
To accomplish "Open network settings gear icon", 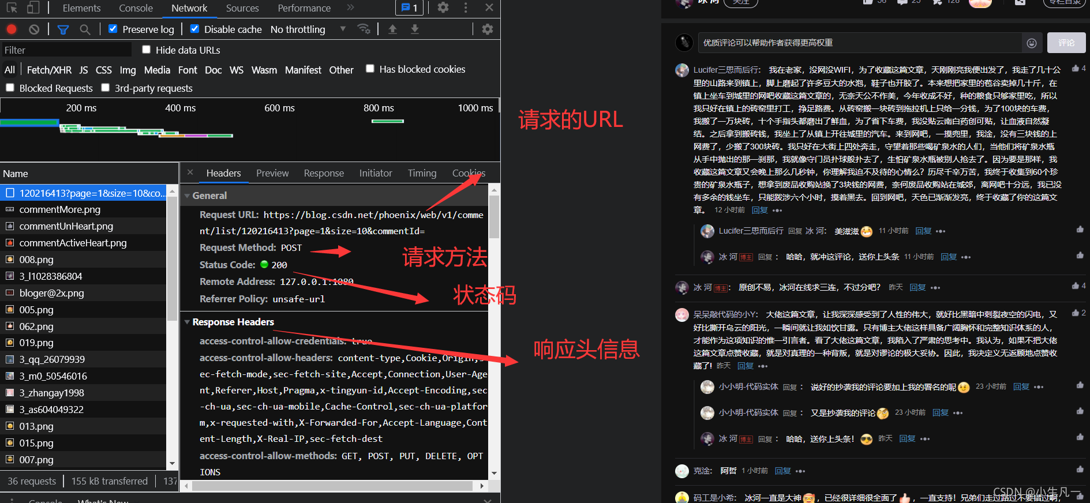I will click(488, 29).
